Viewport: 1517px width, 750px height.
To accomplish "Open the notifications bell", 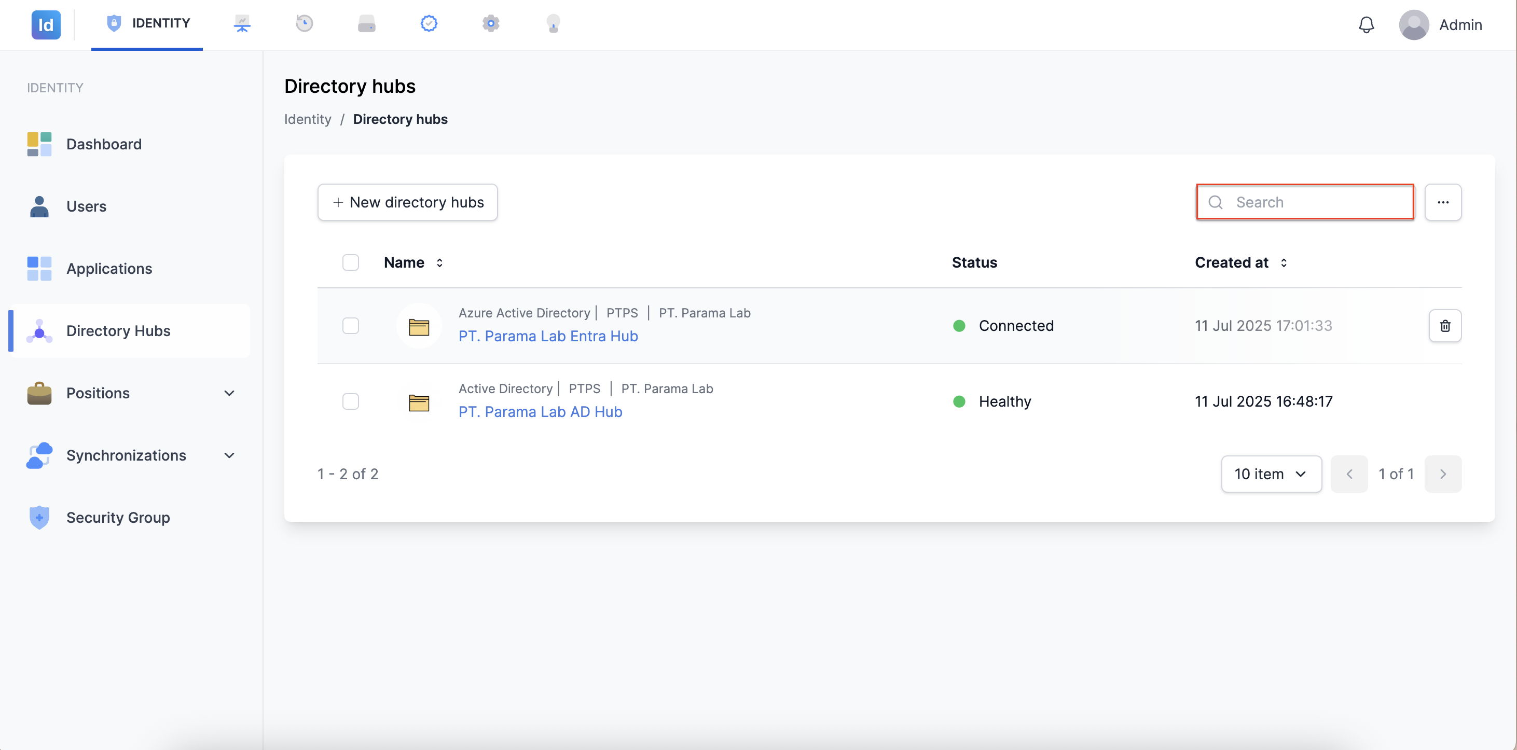I will (x=1366, y=25).
